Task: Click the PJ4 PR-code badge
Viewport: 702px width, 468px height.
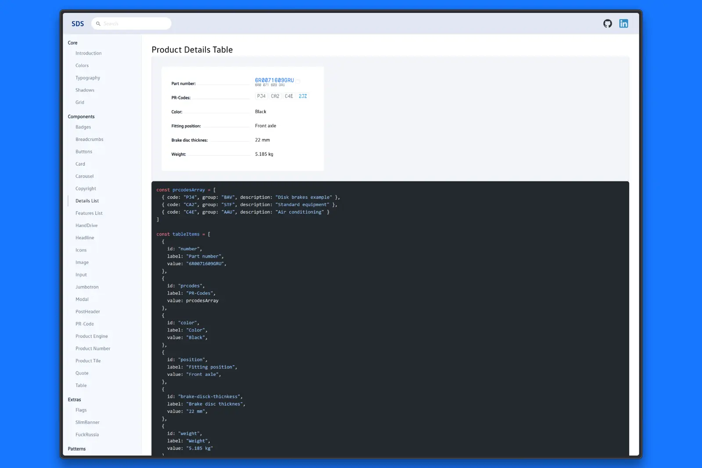Action: pyautogui.click(x=261, y=96)
